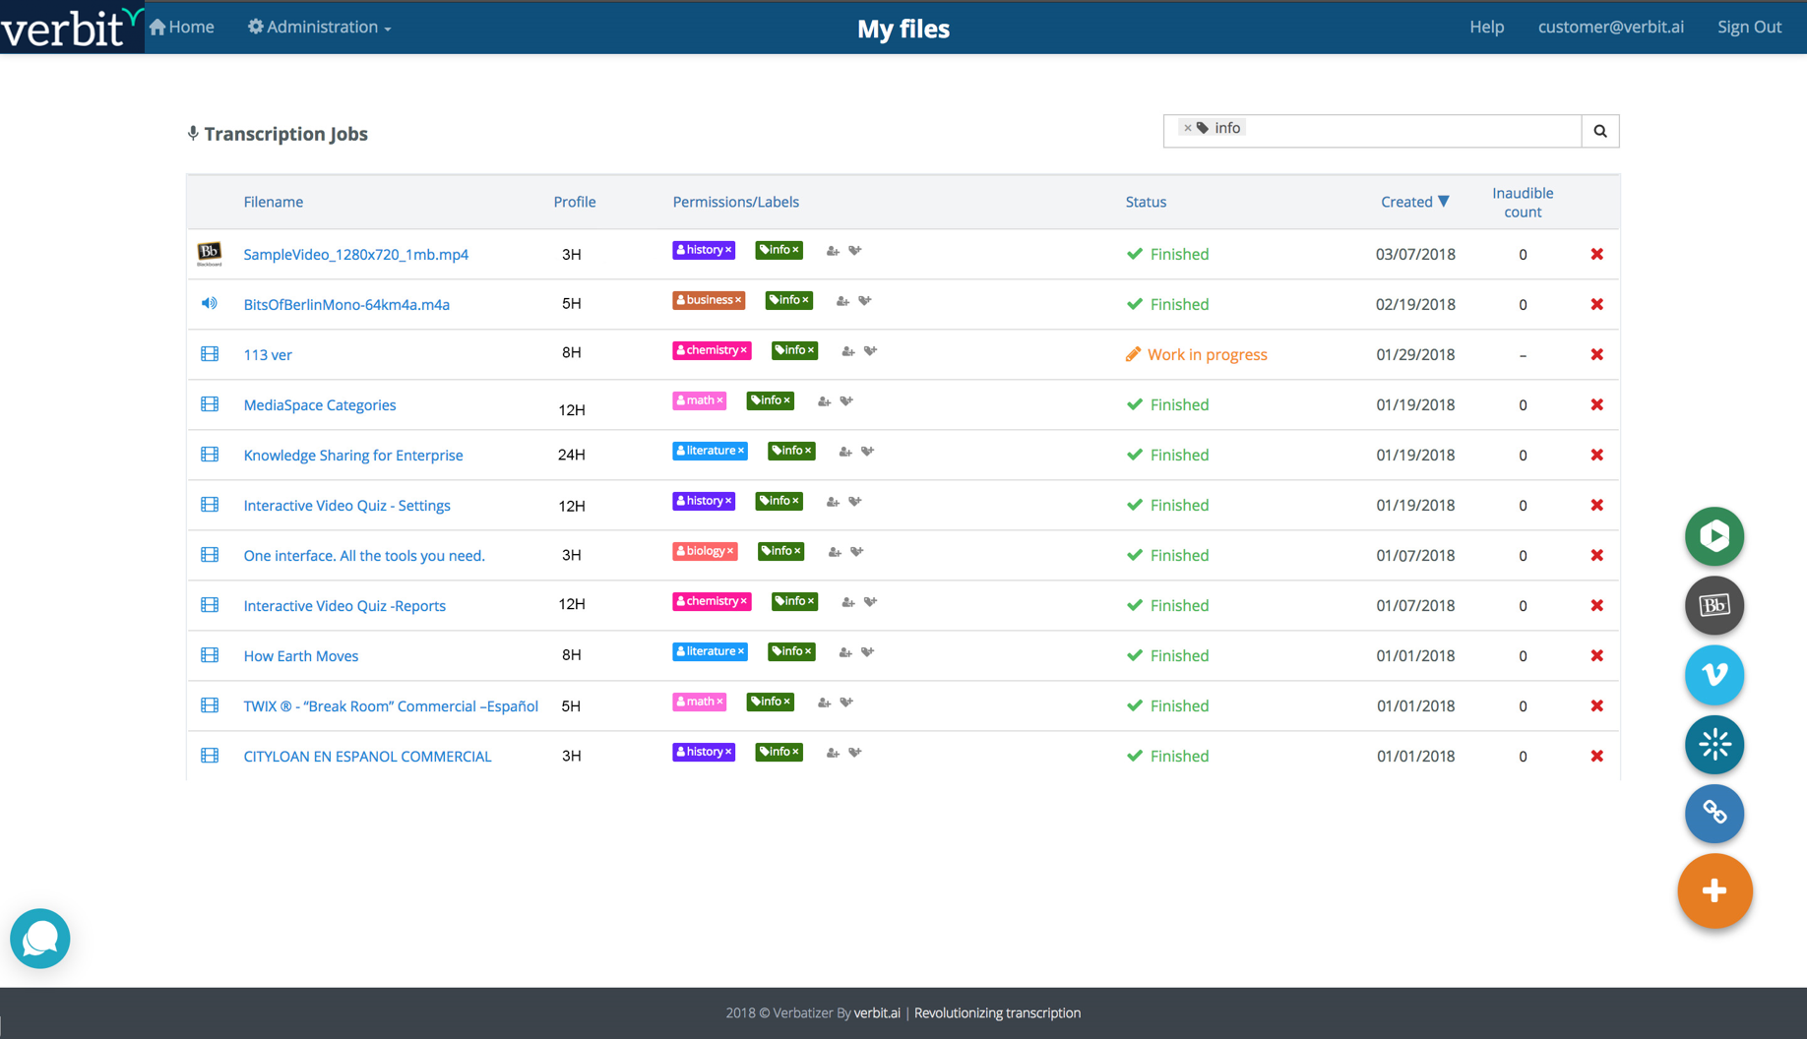The width and height of the screenshot is (1807, 1039).
Task: Click the search magnifier button
Action: (1600, 131)
